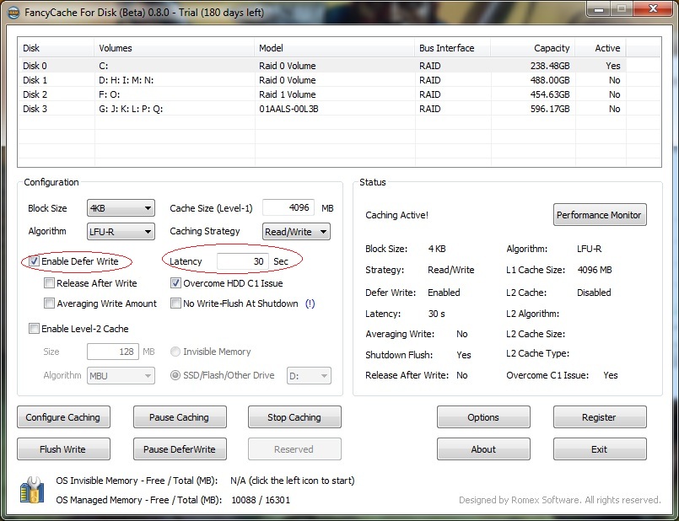Screen dimensions: 679x521
Task: Select the Disk 3 row
Action: [322, 109]
